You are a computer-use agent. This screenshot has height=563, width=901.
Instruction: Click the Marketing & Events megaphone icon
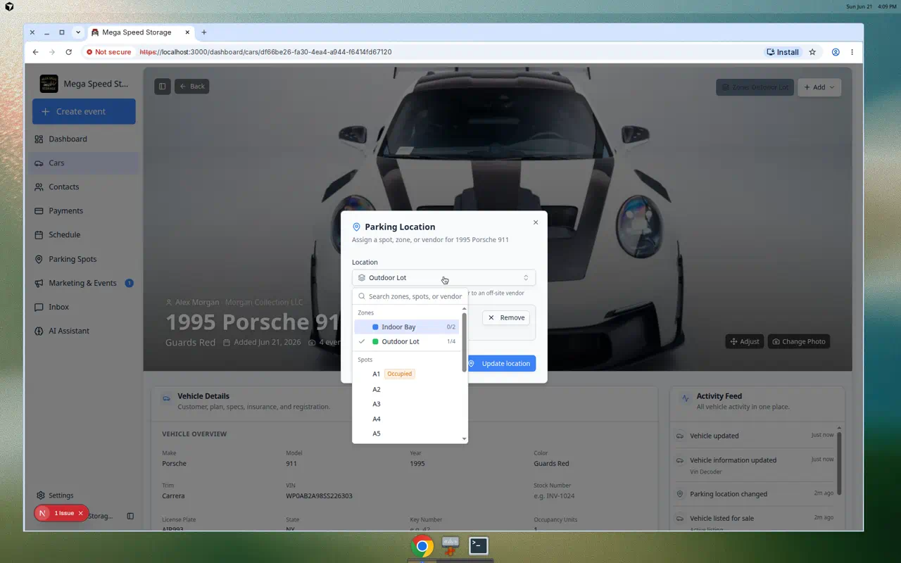click(x=39, y=283)
